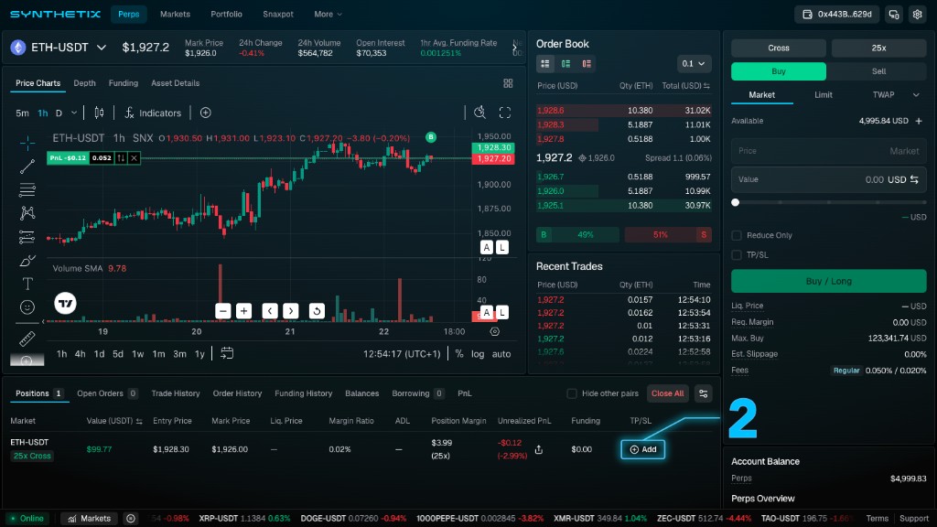The image size is (937, 527).
Task: Open positions table settings icon
Action: click(x=704, y=393)
